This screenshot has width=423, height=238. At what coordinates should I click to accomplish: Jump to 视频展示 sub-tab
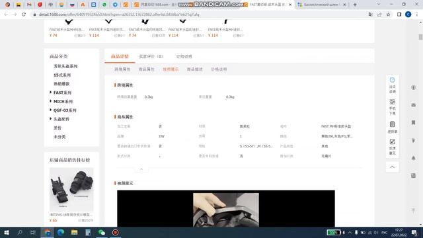(171, 69)
